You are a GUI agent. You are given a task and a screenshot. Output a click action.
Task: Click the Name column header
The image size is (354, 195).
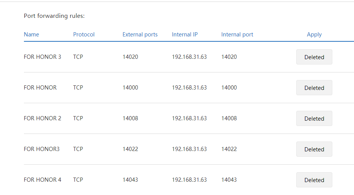point(32,35)
